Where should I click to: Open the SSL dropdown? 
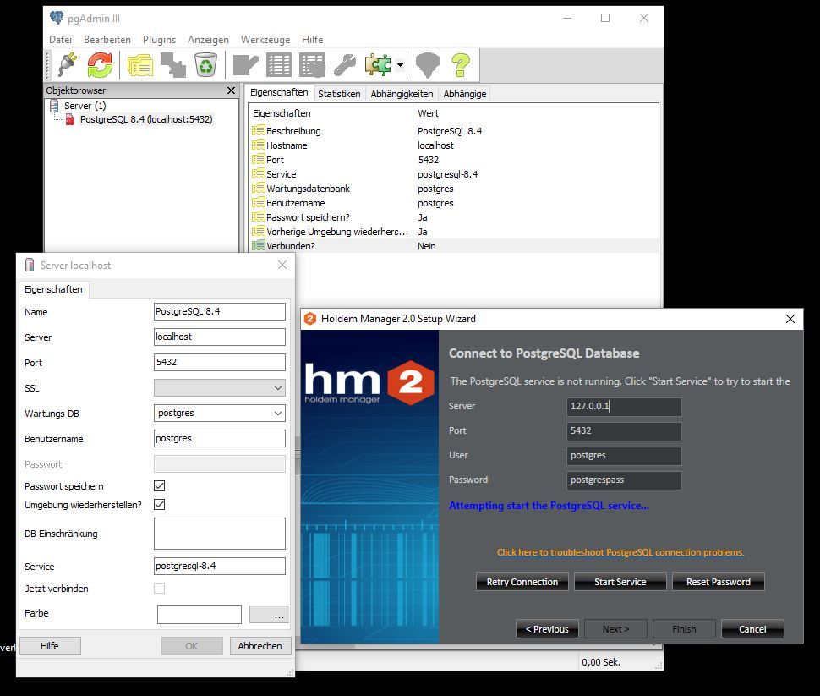[220, 388]
